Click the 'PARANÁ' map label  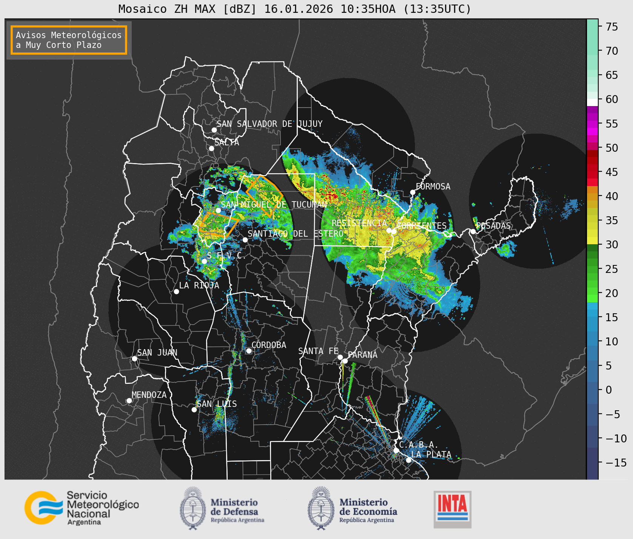tap(363, 355)
